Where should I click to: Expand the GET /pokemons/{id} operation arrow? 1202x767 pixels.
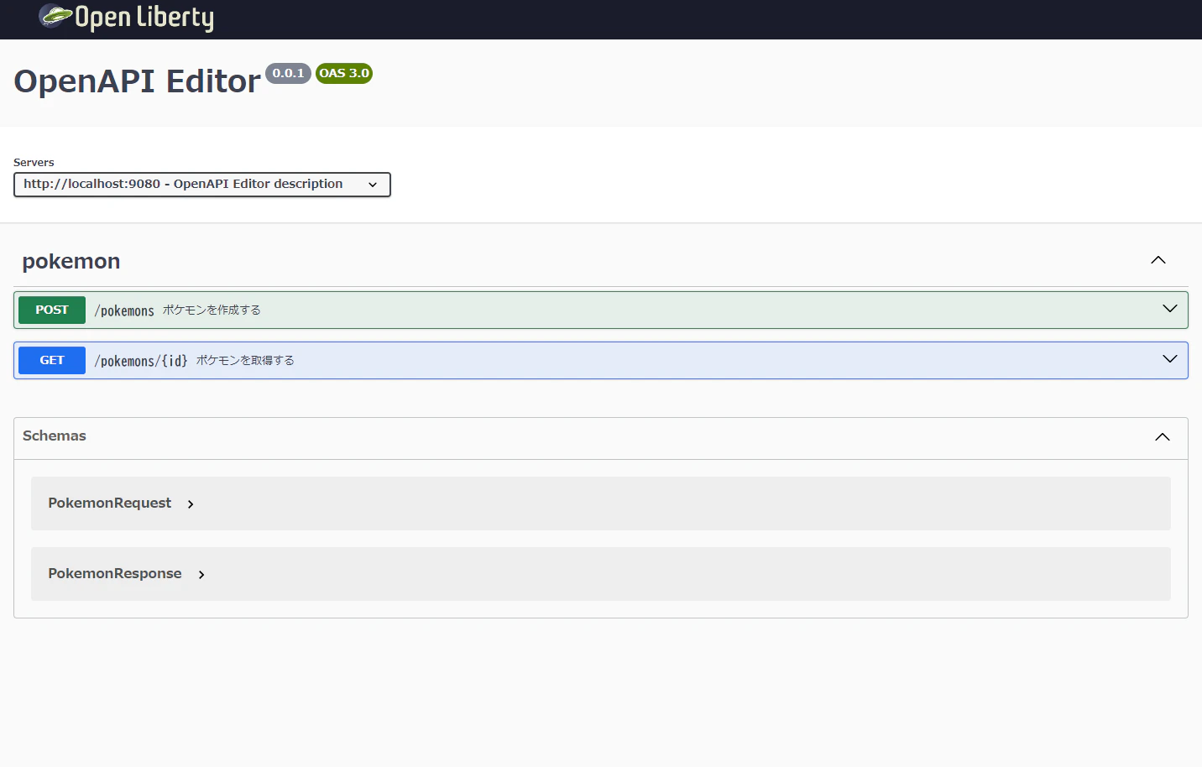pos(1170,359)
